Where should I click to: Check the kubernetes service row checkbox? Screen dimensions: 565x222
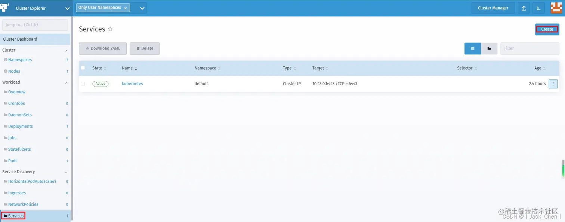click(83, 84)
